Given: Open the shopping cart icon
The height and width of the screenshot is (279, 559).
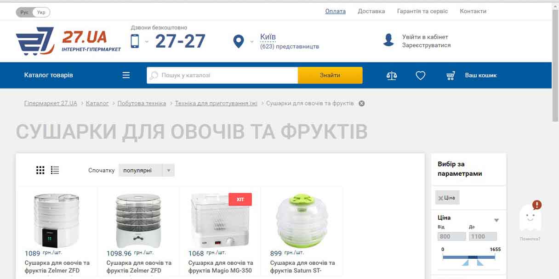Looking at the screenshot, I should (x=451, y=76).
